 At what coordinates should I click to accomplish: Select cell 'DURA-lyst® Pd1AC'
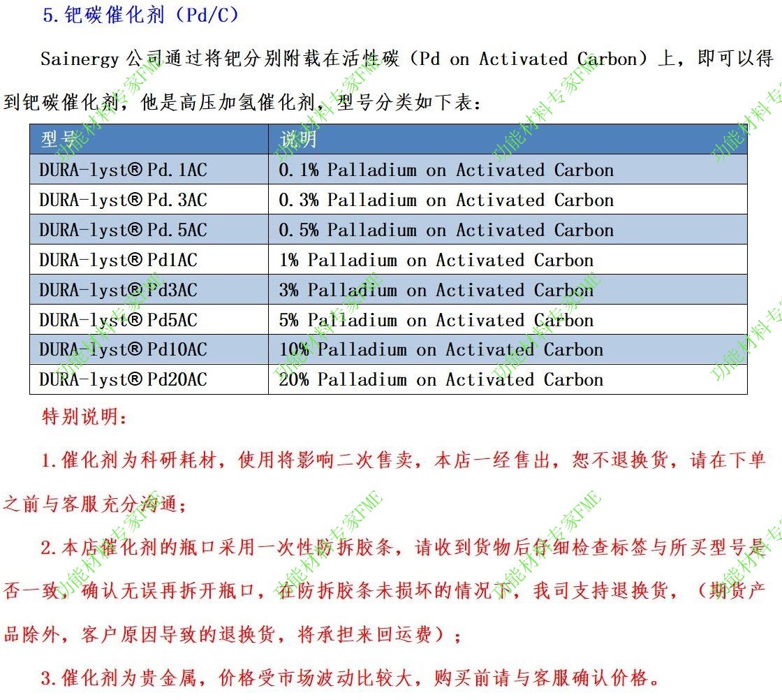(149, 259)
